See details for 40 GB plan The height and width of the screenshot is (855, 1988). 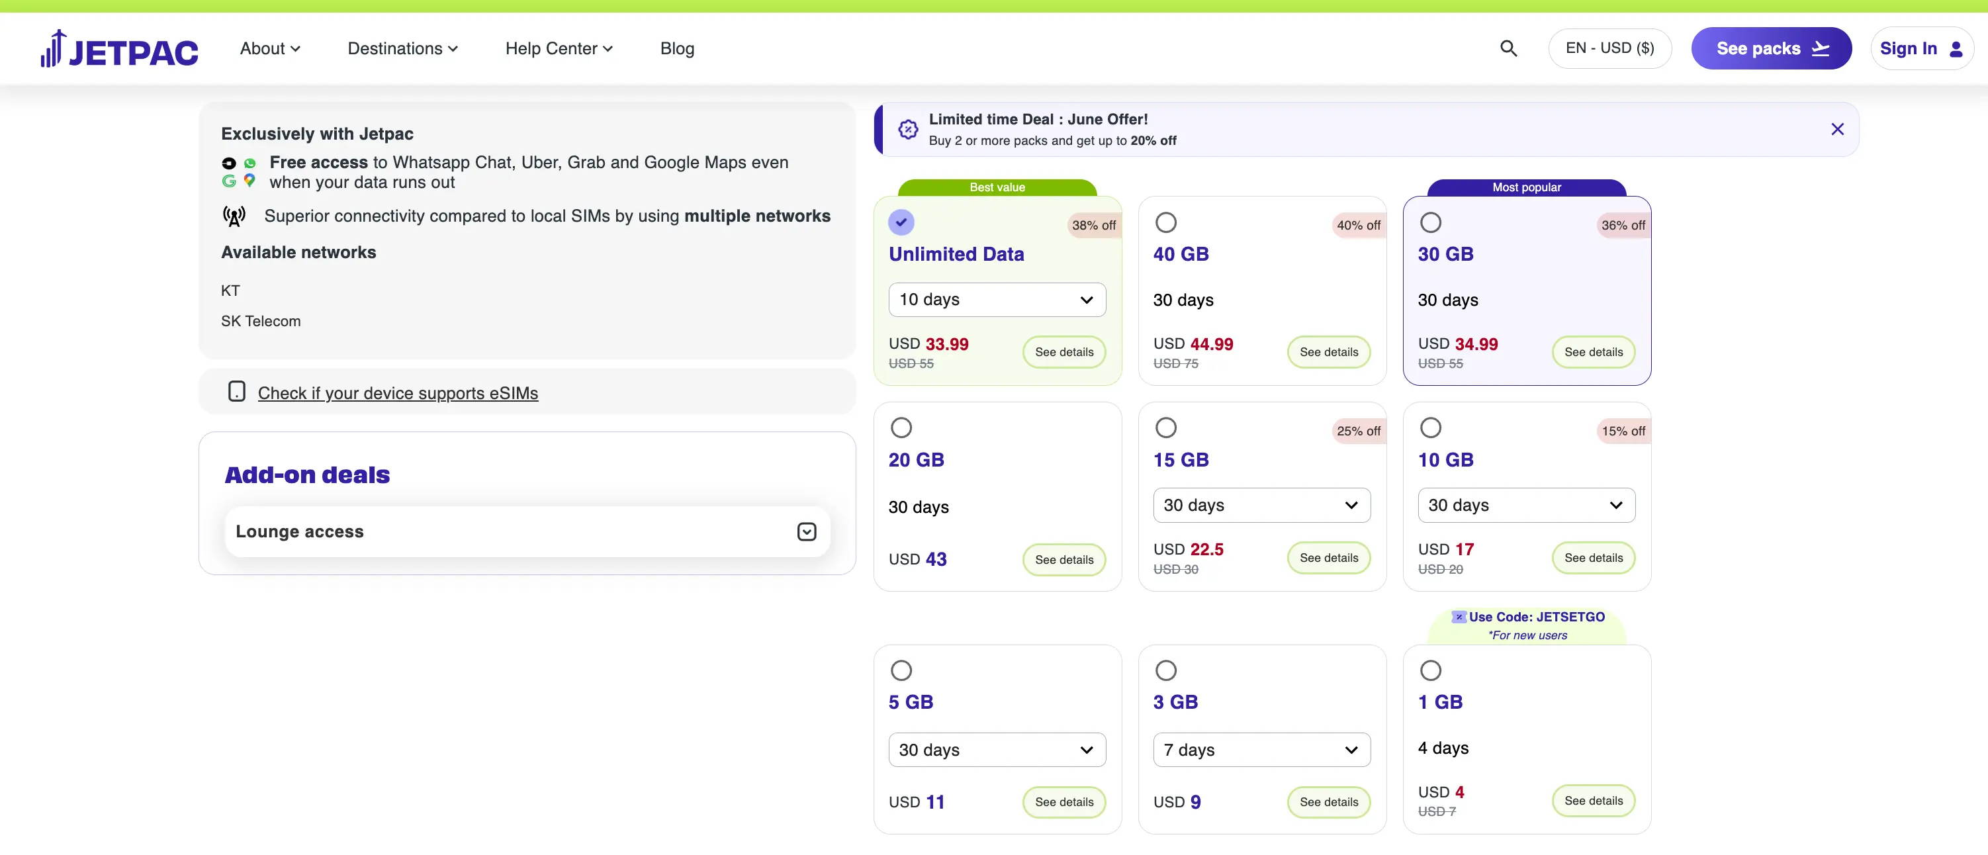click(1328, 352)
